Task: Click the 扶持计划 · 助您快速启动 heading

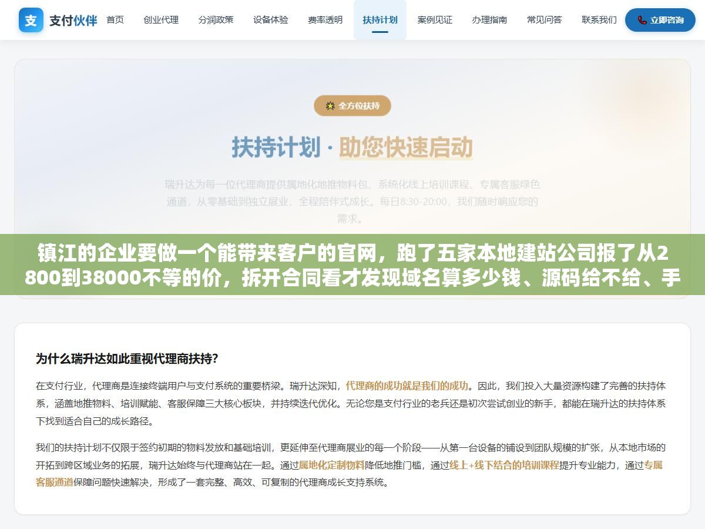Action: (352, 148)
